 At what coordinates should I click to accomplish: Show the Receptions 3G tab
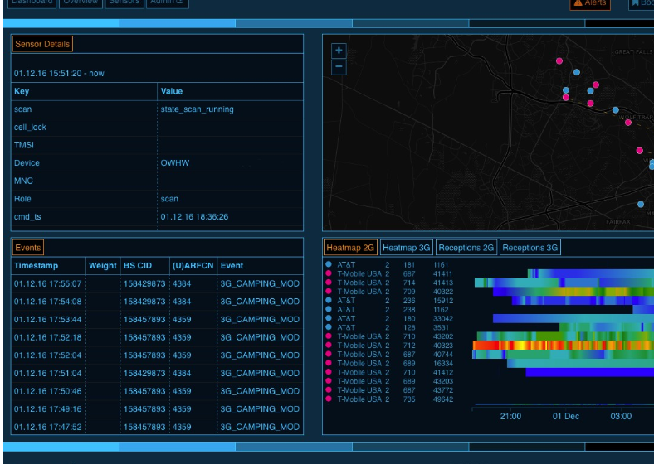[x=530, y=248]
